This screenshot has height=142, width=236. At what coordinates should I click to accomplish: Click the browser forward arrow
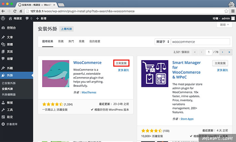(x=9, y=11)
